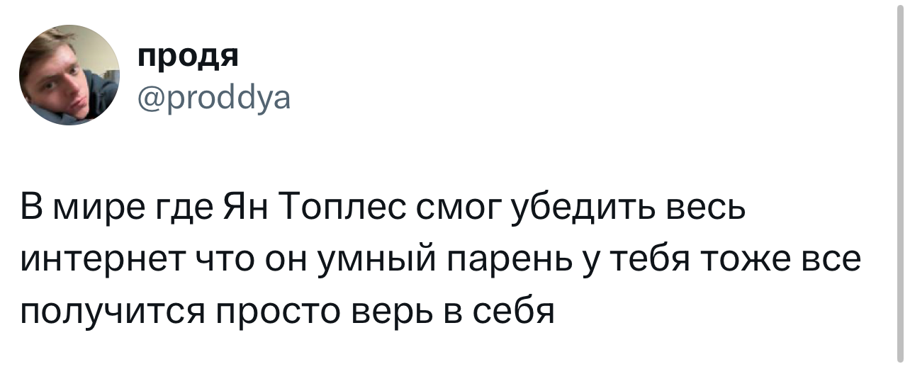Click the display name продя

188,56
